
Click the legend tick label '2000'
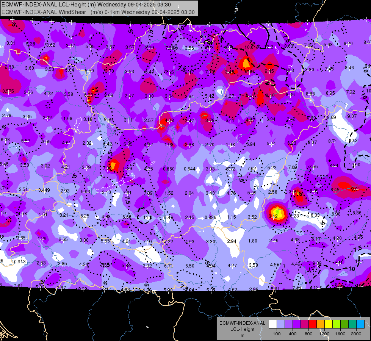point(356,334)
